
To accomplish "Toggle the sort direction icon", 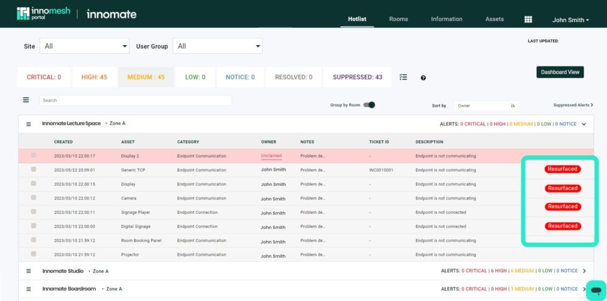I will (513, 105).
